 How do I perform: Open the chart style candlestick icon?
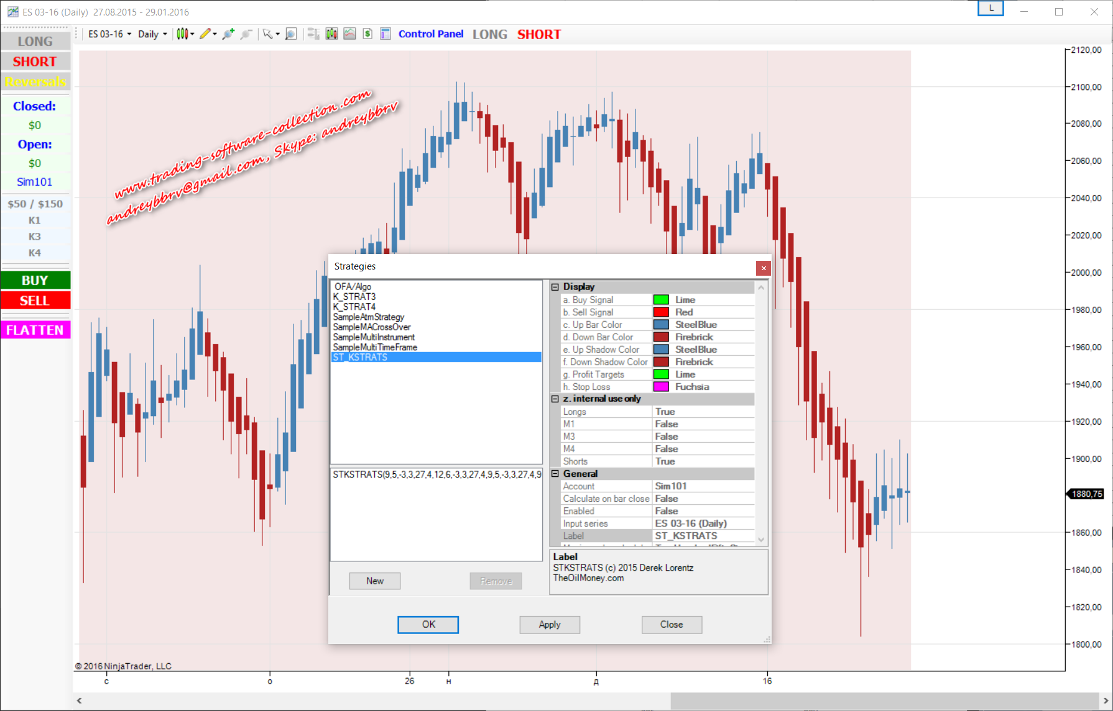click(182, 34)
